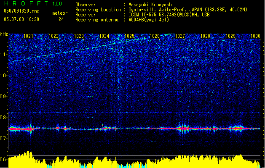The height and width of the screenshot is (168, 265).
Task: Click the 1.1 kHz frequency axis label
Action: (x=4, y=55)
